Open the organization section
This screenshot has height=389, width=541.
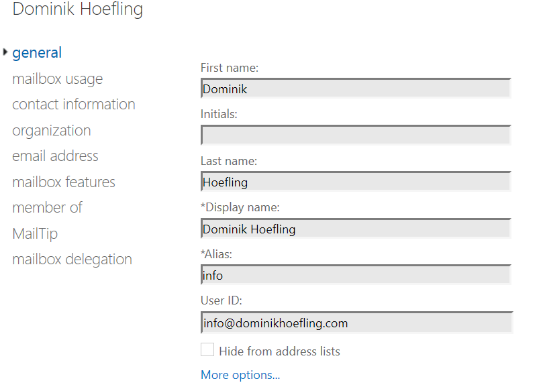(51, 130)
